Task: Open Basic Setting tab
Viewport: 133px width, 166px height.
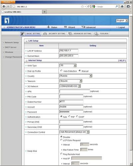Action: pos(31,34)
